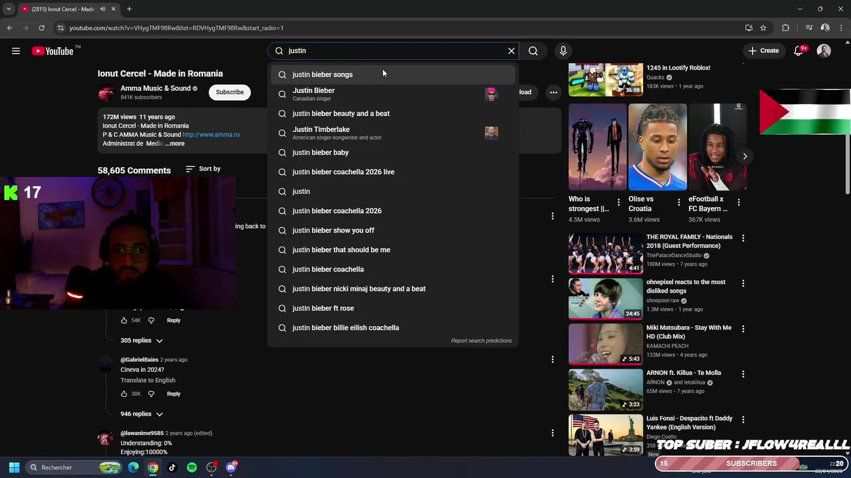Image resolution: width=851 pixels, height=478 pixels.
Task: Subscribe to Amma Music & Sound
Action: tap(229, 92)
